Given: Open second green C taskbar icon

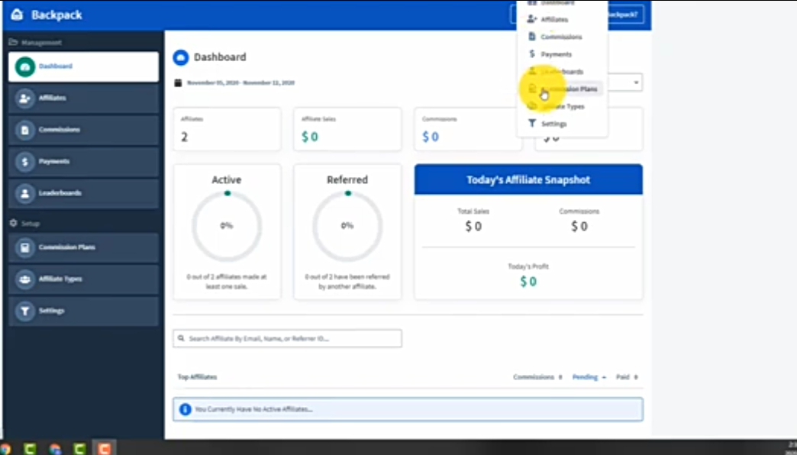Looking at the screenshot, I should [79, 448].
